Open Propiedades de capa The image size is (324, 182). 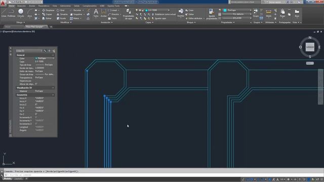tap(128, 14)
